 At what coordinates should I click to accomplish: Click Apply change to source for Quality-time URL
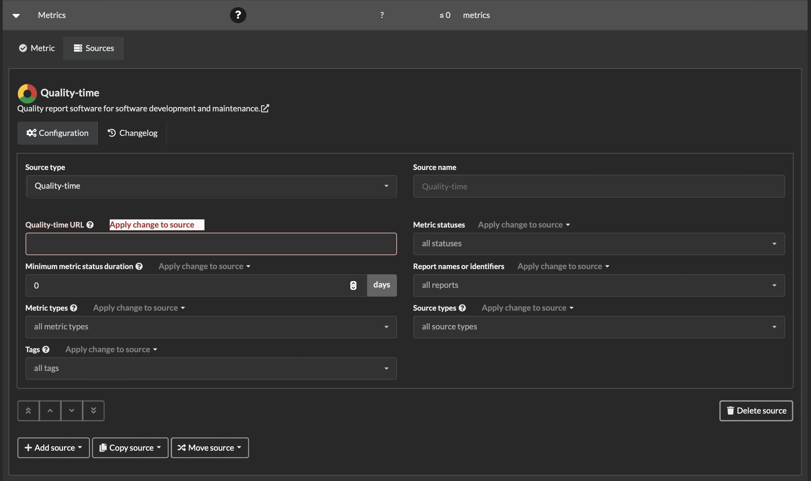point(157,225)
